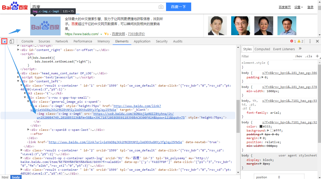
Task: Toggle the :hov element state panel
Action: click(298, 56)
